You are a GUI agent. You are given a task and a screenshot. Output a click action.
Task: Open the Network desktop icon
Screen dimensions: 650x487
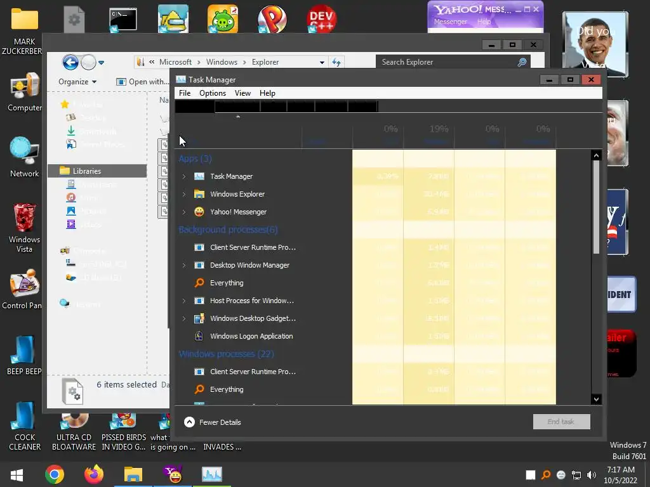[24, 157]
